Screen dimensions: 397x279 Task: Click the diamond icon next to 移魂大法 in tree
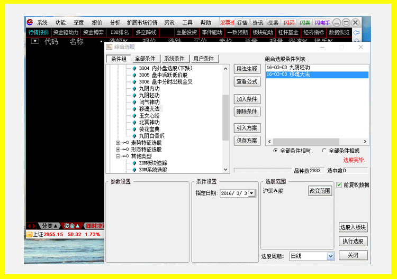point(134,109)
